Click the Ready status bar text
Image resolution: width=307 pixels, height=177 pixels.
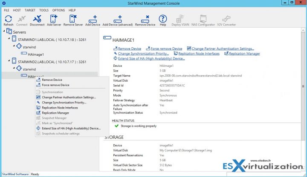pyautogui.click(x=35, y=174)
